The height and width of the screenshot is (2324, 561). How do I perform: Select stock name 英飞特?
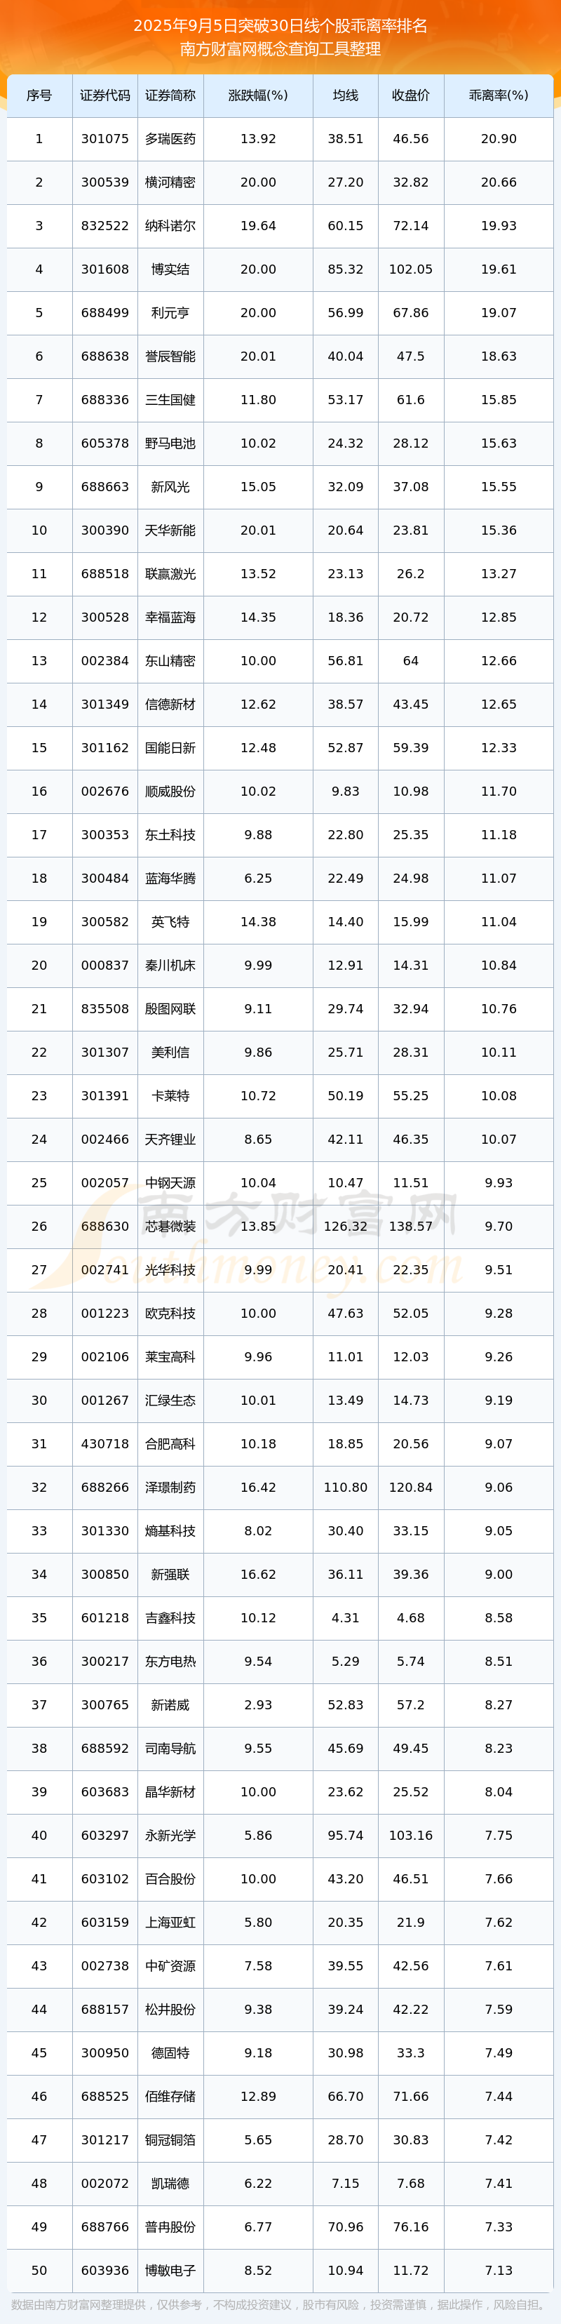170,922
